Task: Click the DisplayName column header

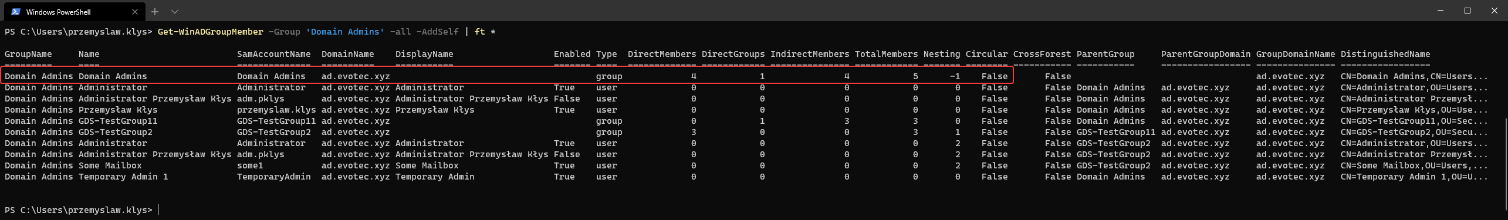Action: (x=424, y=54)
